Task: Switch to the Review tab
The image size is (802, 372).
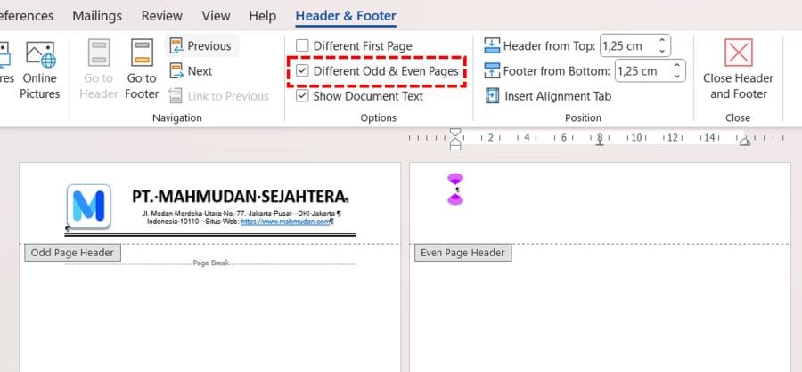Action: [160, 16]
